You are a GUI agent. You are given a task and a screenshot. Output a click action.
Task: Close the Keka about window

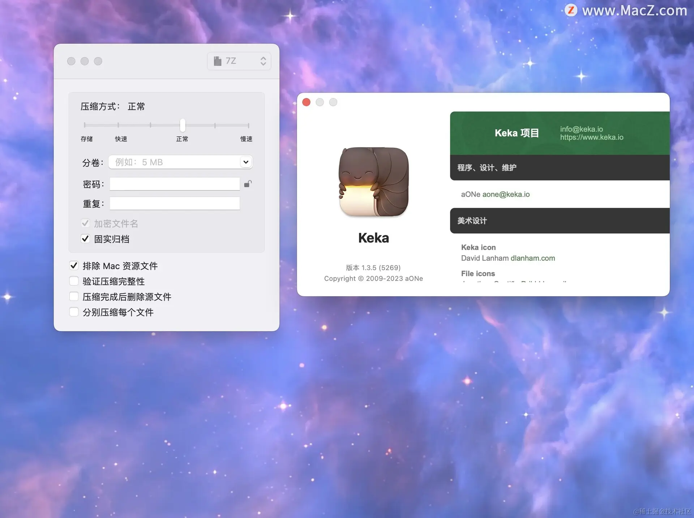(x=306, y=102)
